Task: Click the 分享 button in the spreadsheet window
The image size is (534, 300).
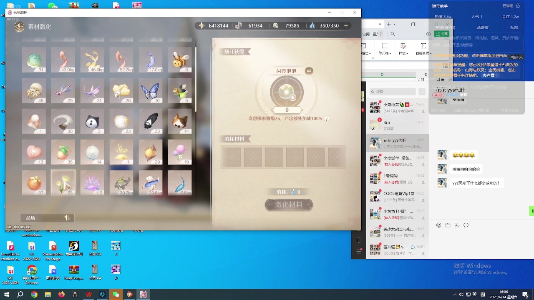Action: coord(442,34)
